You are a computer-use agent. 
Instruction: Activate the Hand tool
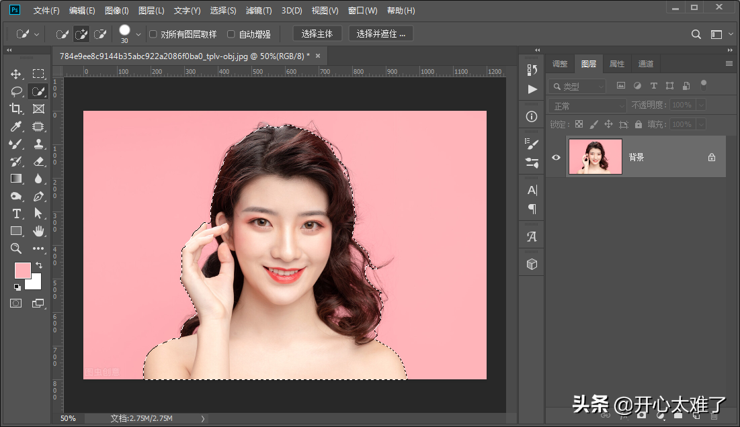point(38,231)
